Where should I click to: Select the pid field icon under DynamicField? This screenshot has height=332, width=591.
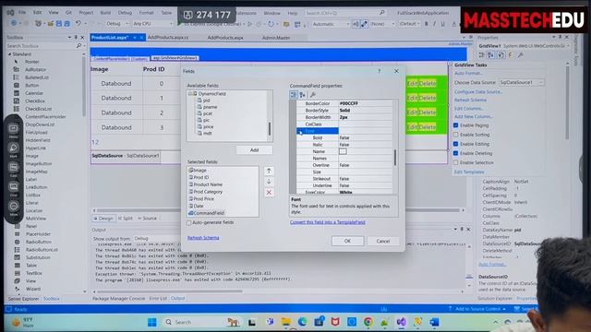coord(199,101)
